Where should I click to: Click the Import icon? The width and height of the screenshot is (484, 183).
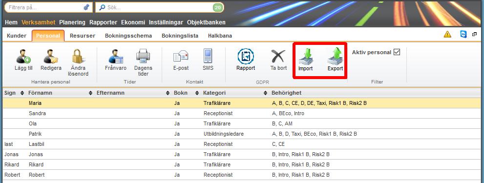click(305, 56)
